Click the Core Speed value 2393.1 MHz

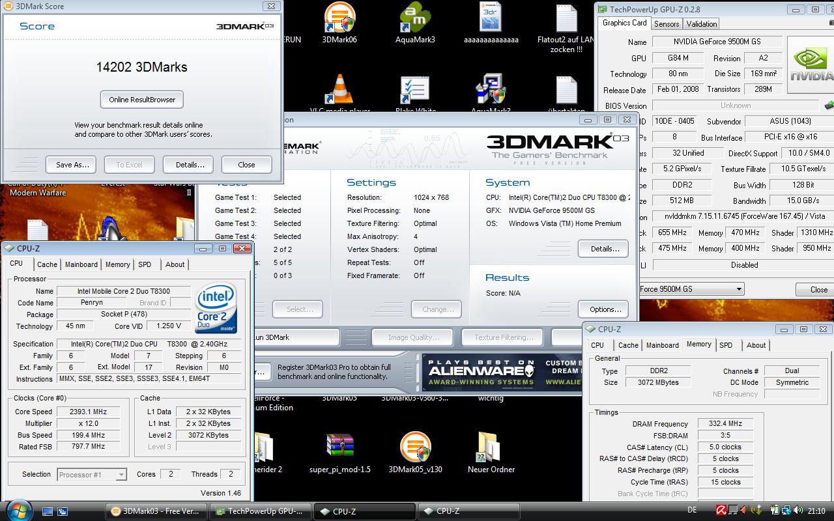click(x=88, y=412)
